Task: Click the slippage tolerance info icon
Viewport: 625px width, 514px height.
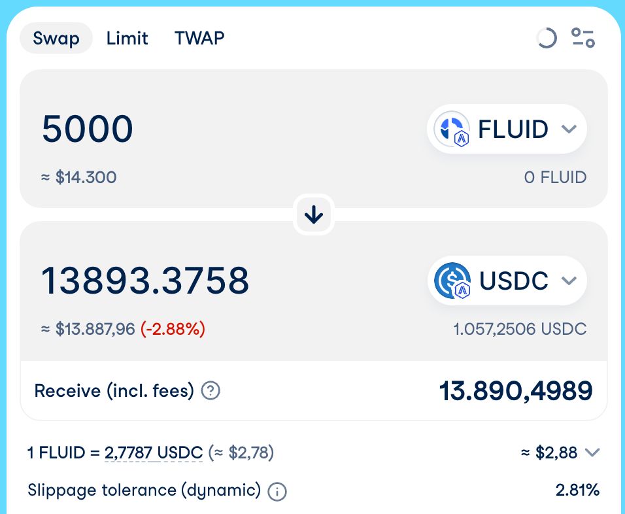Action: [x=277, y=491]
